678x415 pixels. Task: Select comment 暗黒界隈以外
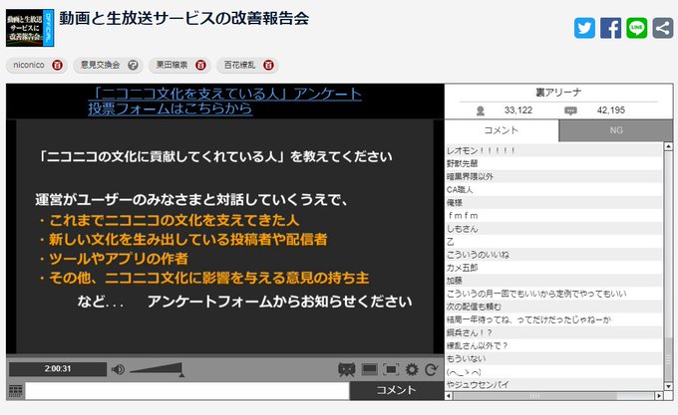[553, 176]
